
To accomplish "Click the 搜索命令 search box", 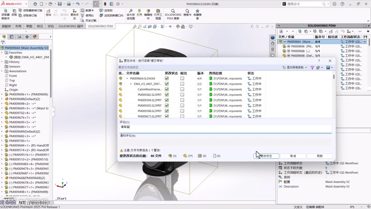I will (x=305, y=4).
